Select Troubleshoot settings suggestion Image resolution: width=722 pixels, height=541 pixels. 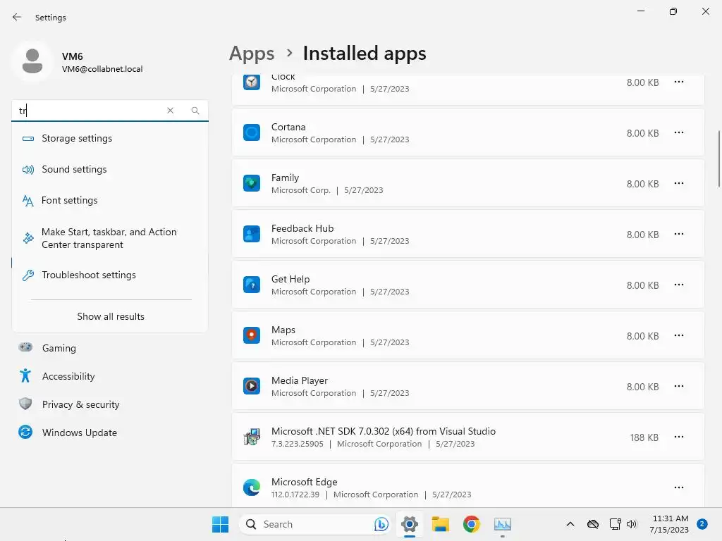(x=110, y=275)
